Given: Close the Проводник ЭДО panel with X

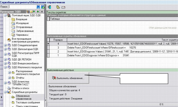Looking at the screenshot, I should click(x=42, y=12).
